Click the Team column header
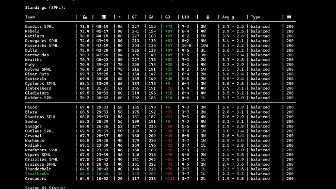Viewport: 336px width, 189px height. pyautogui.click(x=30, y=17)
